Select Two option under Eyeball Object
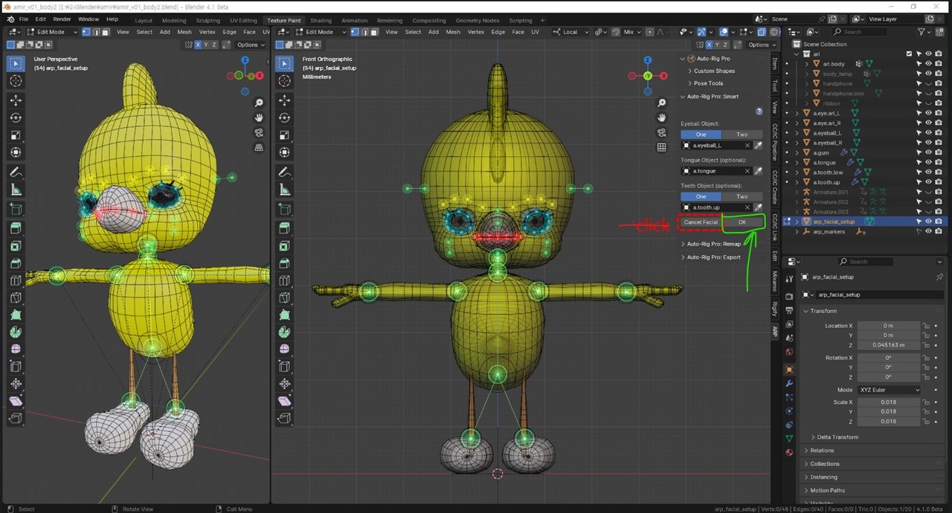This screenshot has height=513, width=952. pyautogui.click(x=742, y=135)
